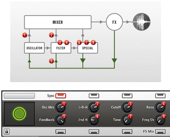Click the Reso knob

click(x=160, y=107)
